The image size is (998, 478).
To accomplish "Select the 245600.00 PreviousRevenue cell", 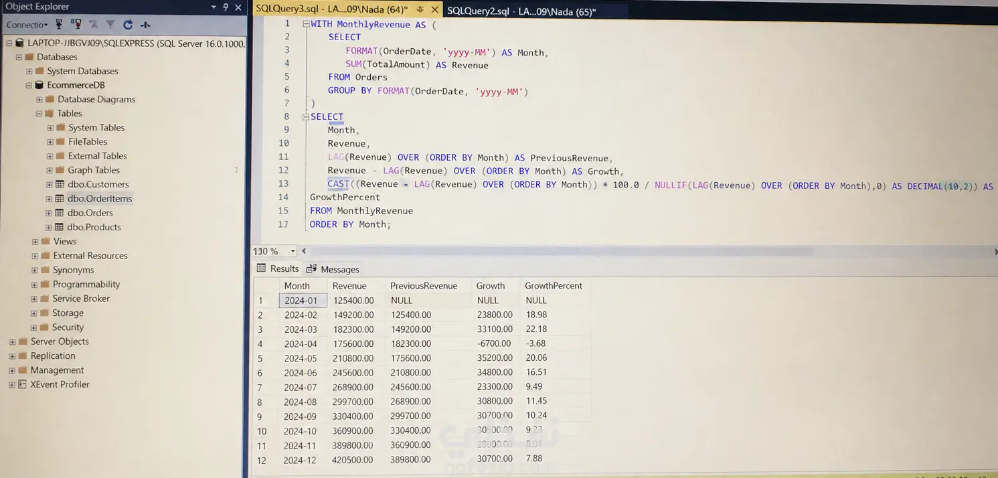I will [428, 387].
